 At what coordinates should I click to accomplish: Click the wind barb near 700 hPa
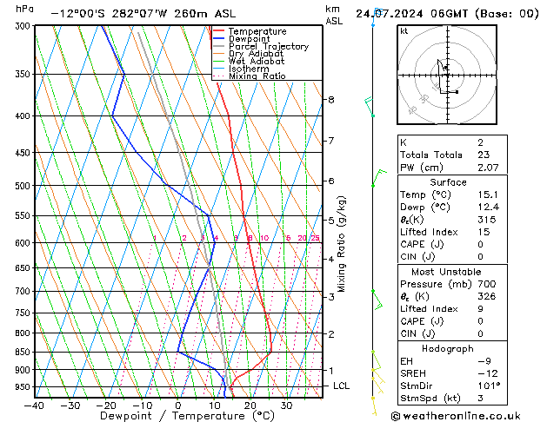377,300
